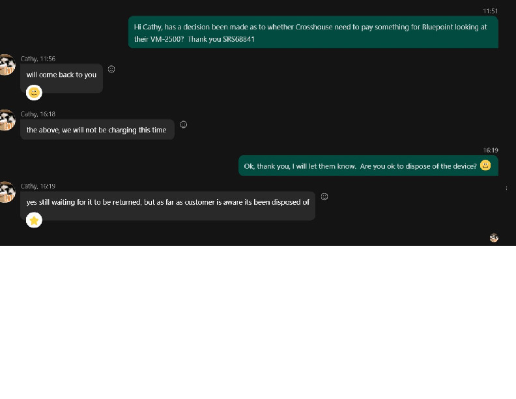Click the smile emoji reaction under "will come back"

pyautogui.click(x=34, y=93)
